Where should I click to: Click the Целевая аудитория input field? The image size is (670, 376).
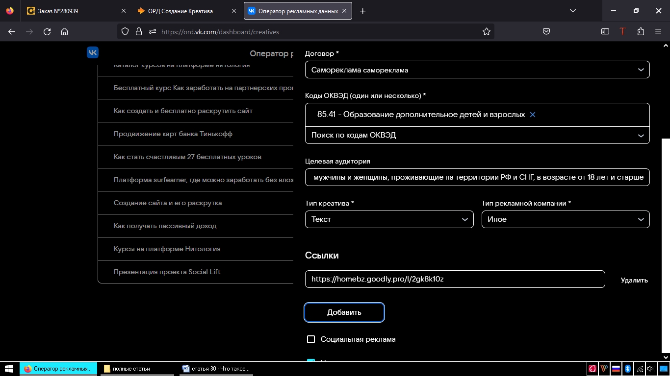coord(477,177)
